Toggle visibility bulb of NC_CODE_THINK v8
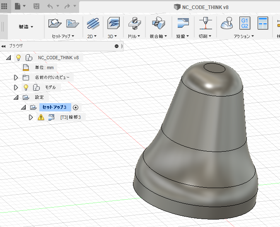This screenshot has height=227, width=280. click(18, 58)
